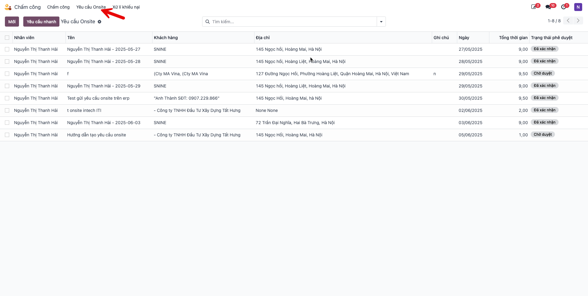Click customer "Anh Thành SĐT: 0907.229.866"

187,98
